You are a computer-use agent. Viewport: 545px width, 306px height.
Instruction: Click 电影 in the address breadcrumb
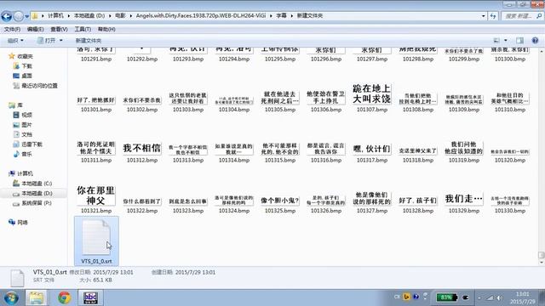tap(120, 16)
